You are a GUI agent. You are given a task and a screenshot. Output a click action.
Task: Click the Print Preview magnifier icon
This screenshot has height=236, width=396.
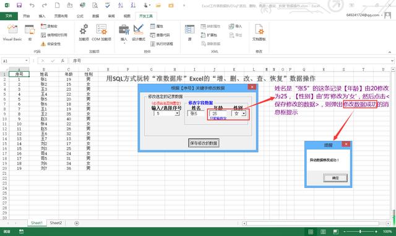[x=95, y=5]
